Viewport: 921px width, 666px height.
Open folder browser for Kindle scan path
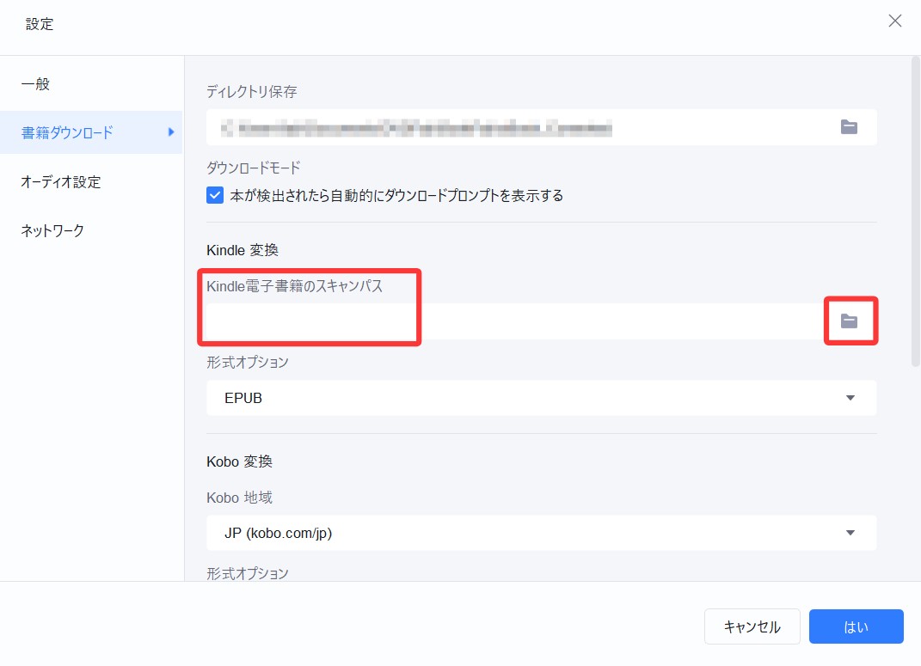click(x=849, y=321)
